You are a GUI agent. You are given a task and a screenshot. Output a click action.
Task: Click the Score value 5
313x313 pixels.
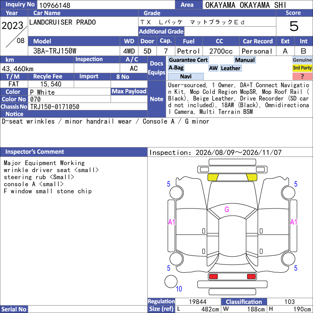click(x=294, y=26)
